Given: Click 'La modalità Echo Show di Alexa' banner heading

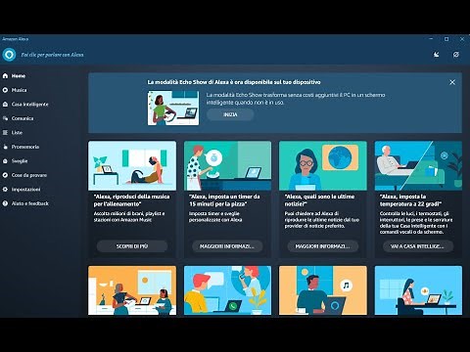Looking at the screenshot, I should (234, 82).
